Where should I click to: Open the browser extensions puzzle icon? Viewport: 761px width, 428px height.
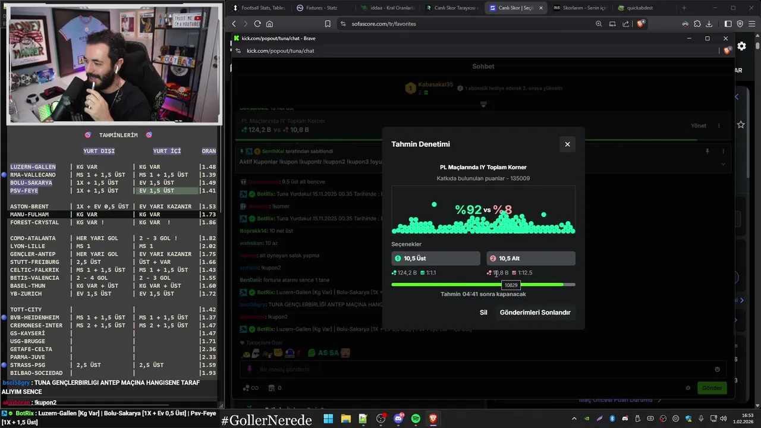point(697,24)
